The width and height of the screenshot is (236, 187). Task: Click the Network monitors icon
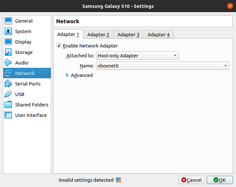pos(8,73)
